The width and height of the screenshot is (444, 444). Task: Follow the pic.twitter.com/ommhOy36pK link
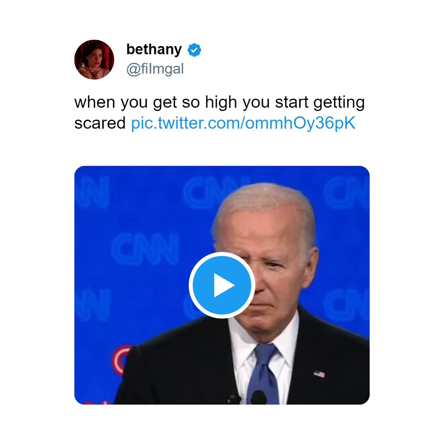[x=243, y=123]
